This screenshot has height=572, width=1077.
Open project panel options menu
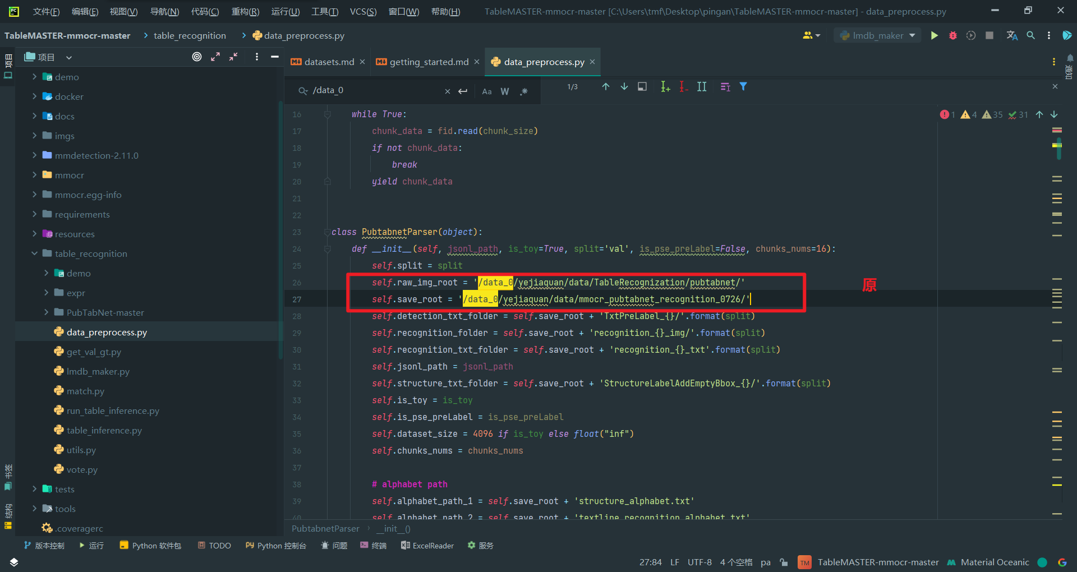[257, 57]
